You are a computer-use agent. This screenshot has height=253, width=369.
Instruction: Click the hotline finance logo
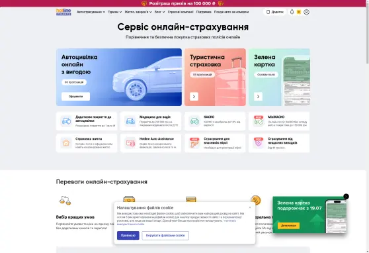63,12
